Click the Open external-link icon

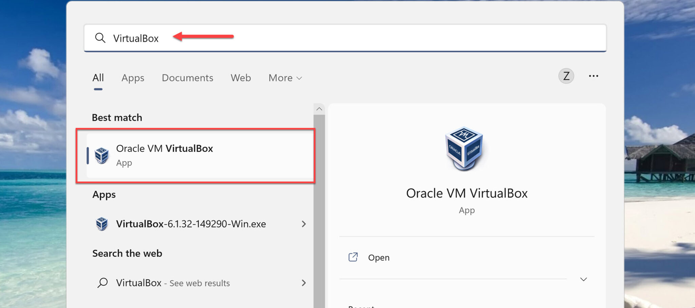(x=353, y=257)
